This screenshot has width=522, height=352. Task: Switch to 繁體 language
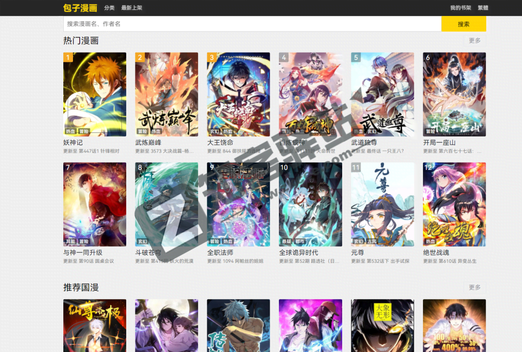[482, 8]
